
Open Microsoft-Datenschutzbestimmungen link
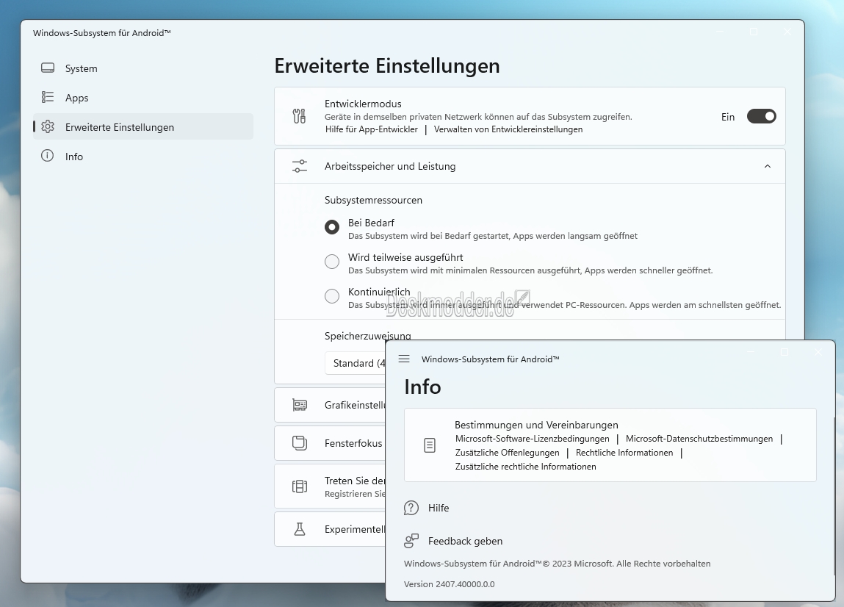[699, 439]
